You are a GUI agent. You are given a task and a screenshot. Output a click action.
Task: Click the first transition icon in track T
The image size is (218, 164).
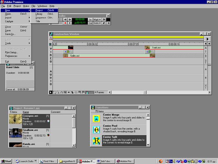tap(68, 52)
